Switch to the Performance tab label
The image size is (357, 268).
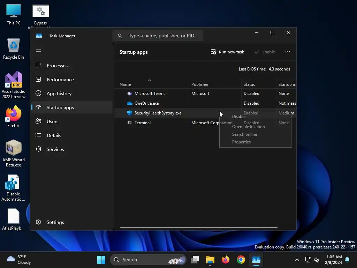point(60,80)
